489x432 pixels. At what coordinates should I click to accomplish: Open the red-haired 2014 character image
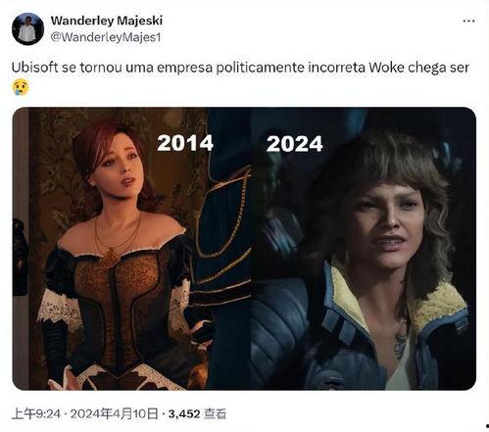pos(131,248)
